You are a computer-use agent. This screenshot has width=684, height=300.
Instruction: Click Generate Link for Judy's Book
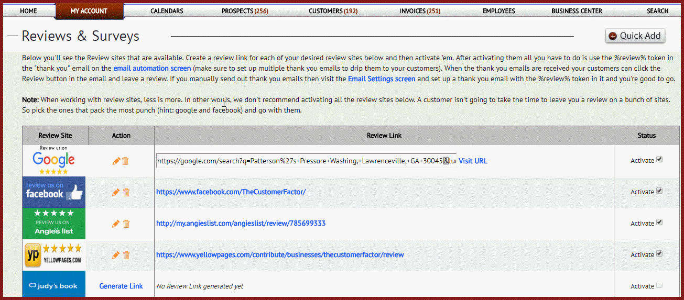121,286
